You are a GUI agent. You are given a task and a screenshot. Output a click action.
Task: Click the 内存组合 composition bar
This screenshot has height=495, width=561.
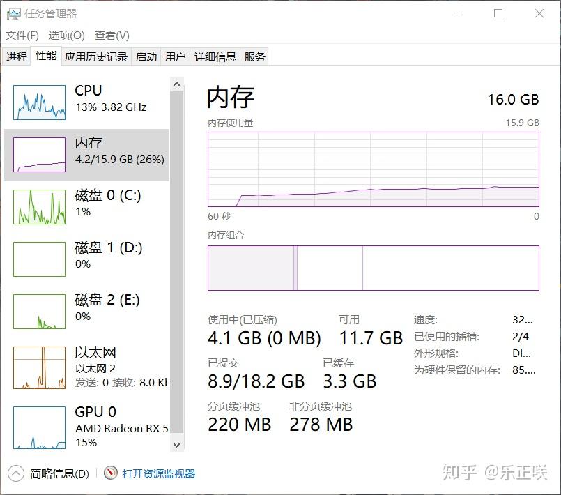[x=373, y=268]
